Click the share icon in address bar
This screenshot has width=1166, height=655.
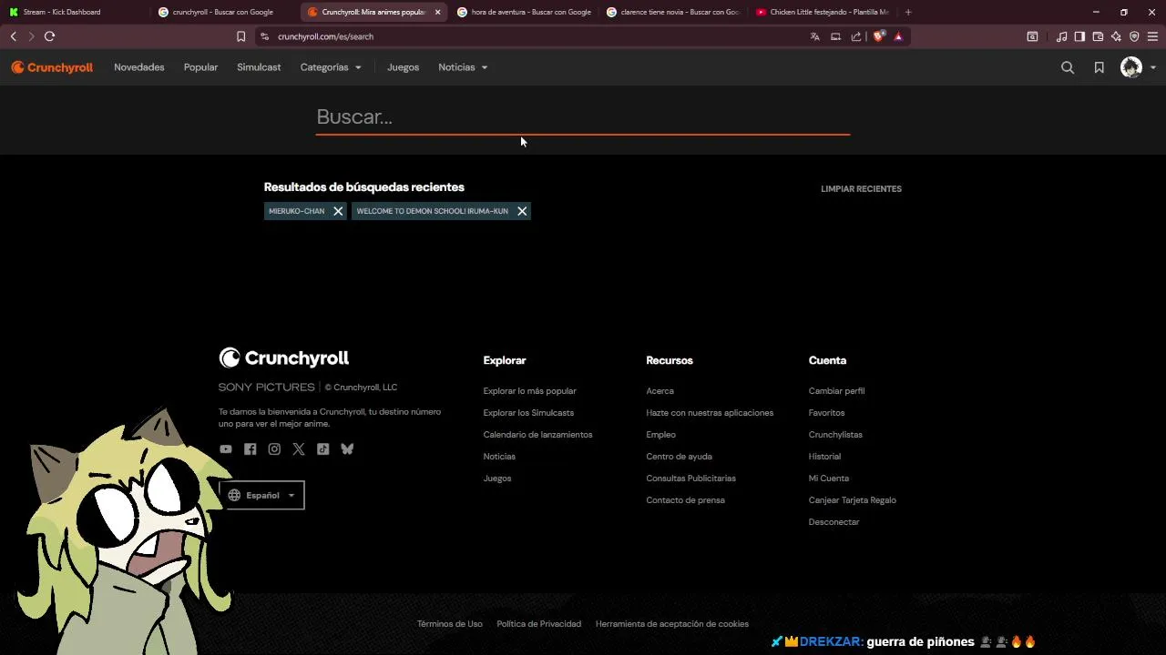point(856,36)
